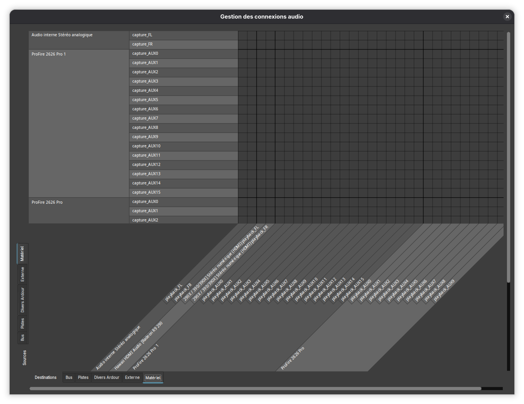Show Divers Ardour destinations tab
Screen dimensions: 524x404
(106, 377)
